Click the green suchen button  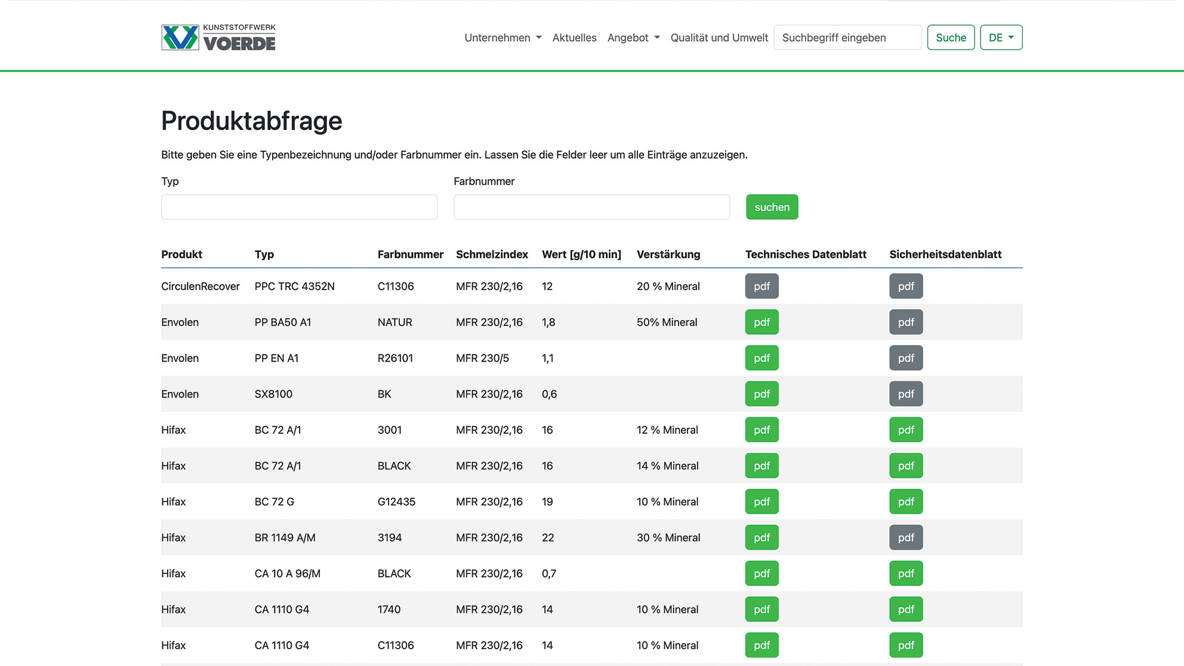click(x=772, y=207)
